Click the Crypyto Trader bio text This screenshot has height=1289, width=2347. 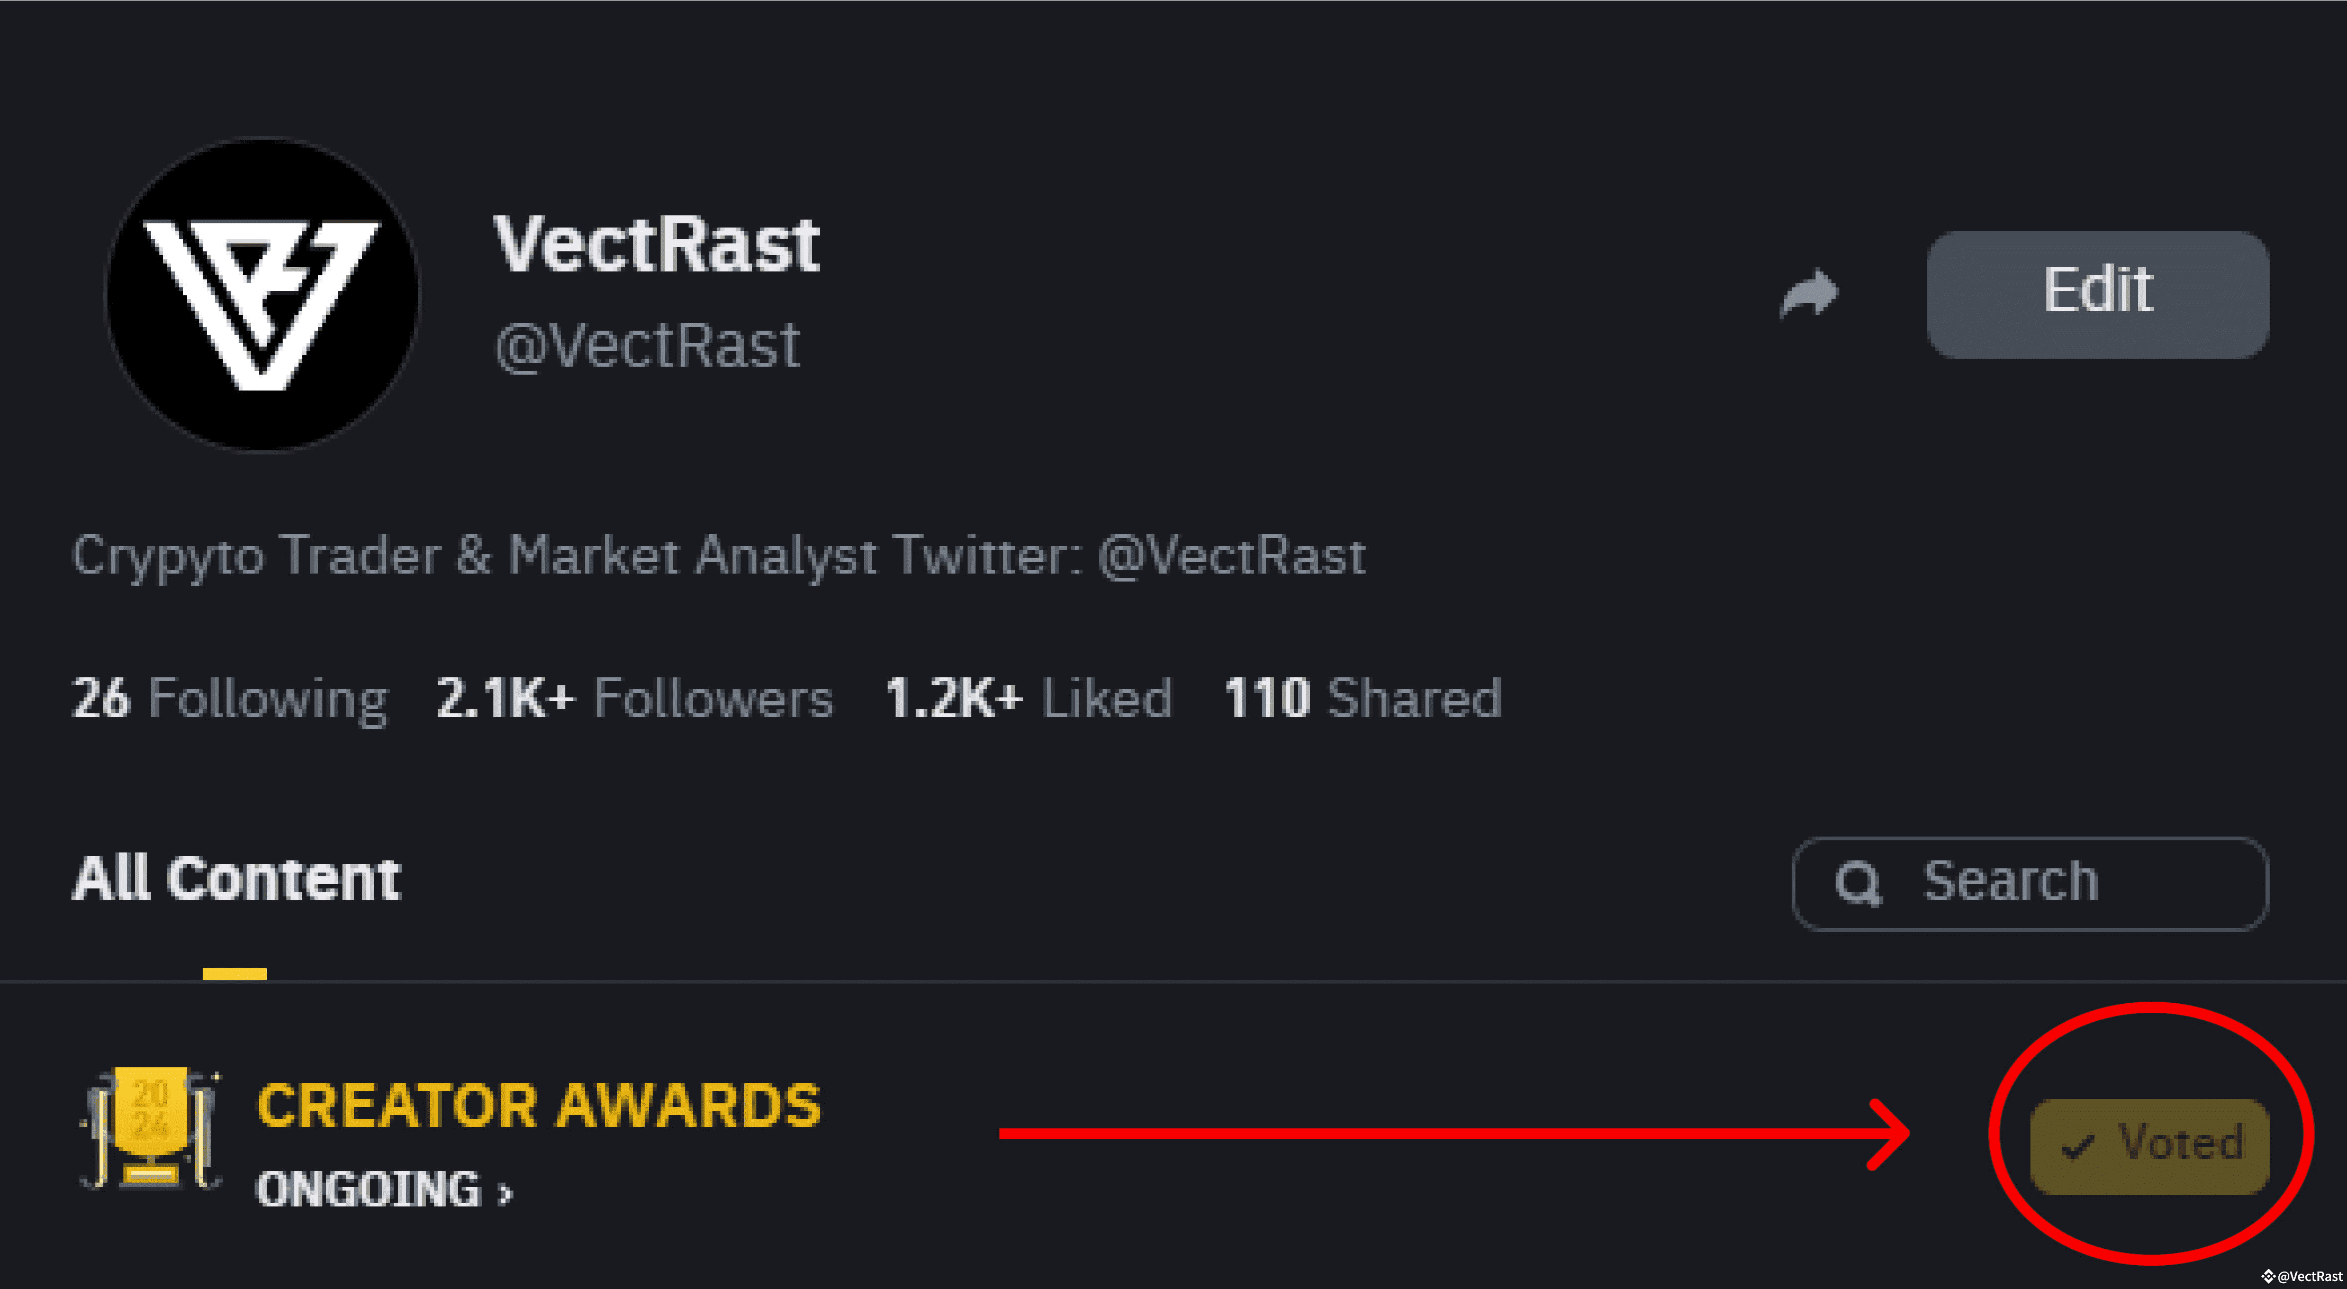click(719, 556)
